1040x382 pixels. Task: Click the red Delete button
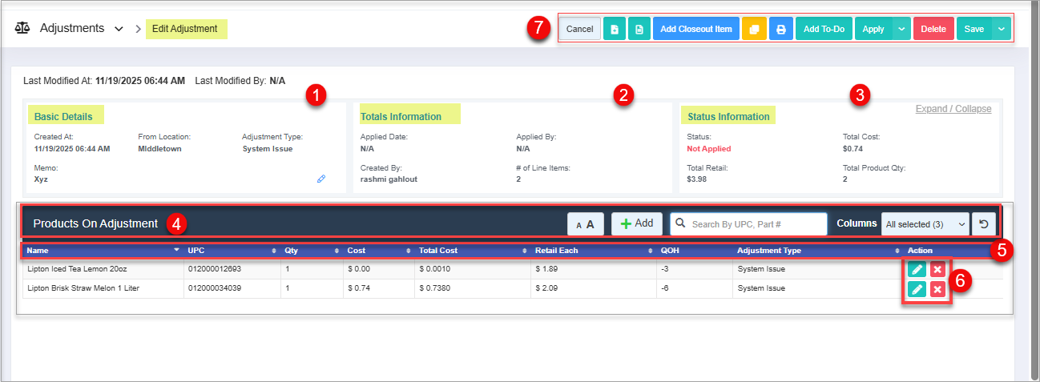tap(933, 29)
